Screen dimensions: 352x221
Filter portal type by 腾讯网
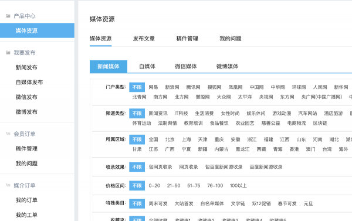point(193,87)
